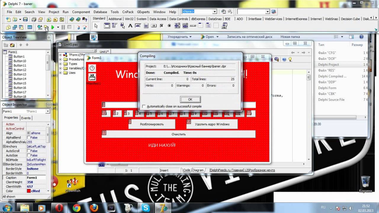Viewport: 379px width, 213px height.
Task: Click the Trace Into debug icon
Action: [78, 27]
